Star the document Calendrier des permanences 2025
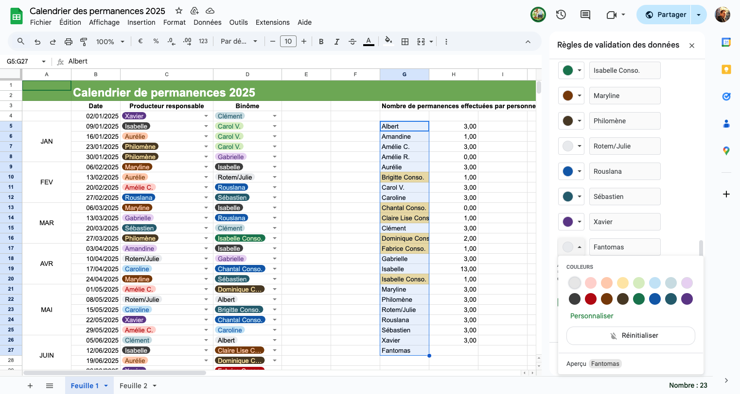 pyautogui.click(x=179, y=11)
